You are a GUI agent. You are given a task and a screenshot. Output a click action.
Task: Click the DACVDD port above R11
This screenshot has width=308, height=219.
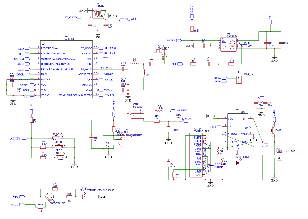click(x=114, y=115)
